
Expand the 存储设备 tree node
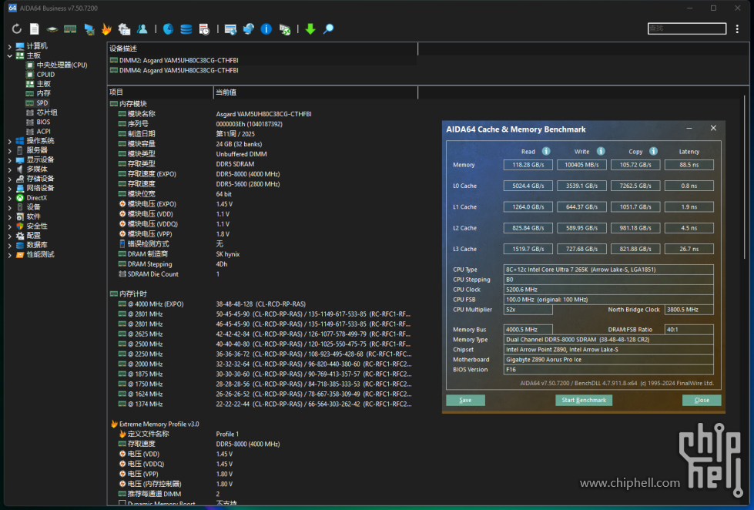coord(9,179)
